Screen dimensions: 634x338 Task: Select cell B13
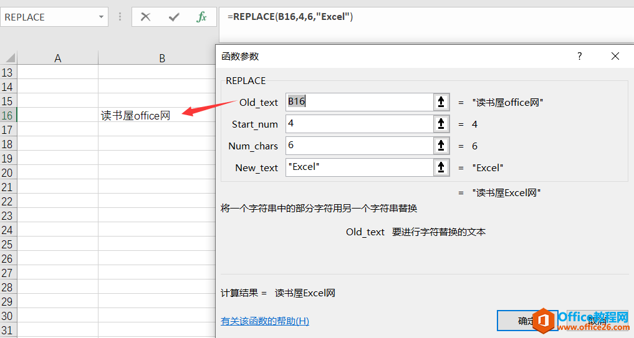point(157,72)
